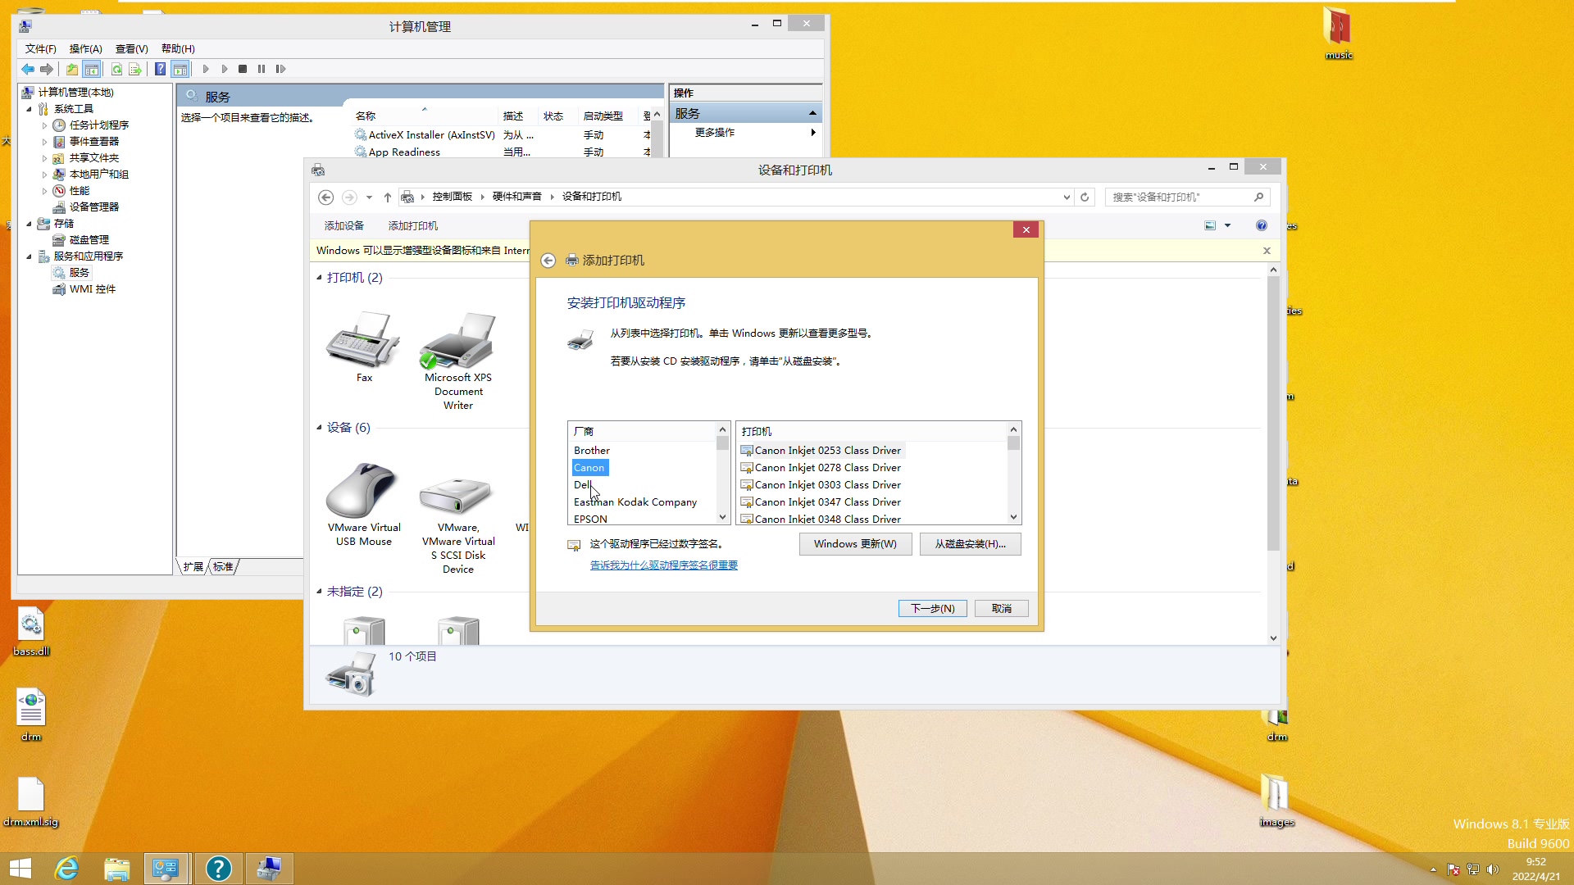This screenshot has height=885, width=1574.
Task: Open 文件(F) menu in Computer Management
Action: click(x=41, y=49)
